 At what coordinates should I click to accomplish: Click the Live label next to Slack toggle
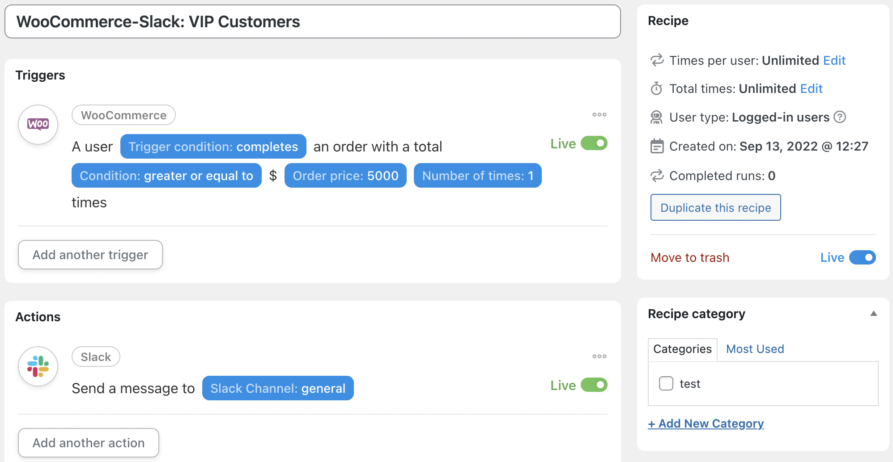[563, 385]
